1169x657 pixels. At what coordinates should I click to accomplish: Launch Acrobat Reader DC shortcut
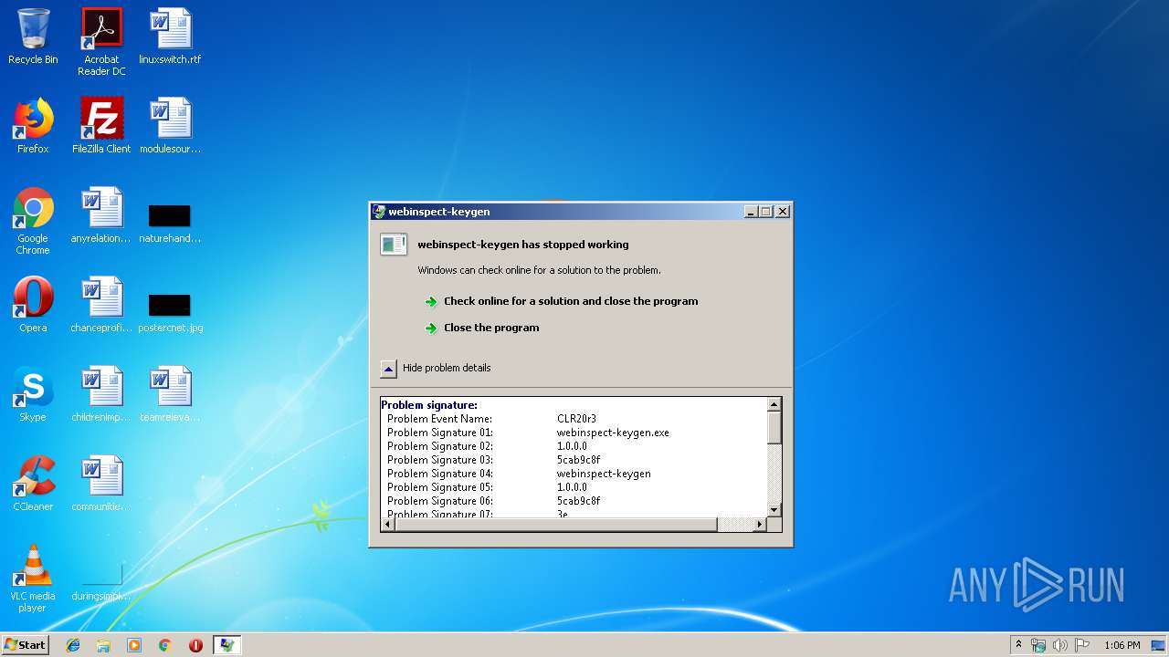[x=101, y=41]
